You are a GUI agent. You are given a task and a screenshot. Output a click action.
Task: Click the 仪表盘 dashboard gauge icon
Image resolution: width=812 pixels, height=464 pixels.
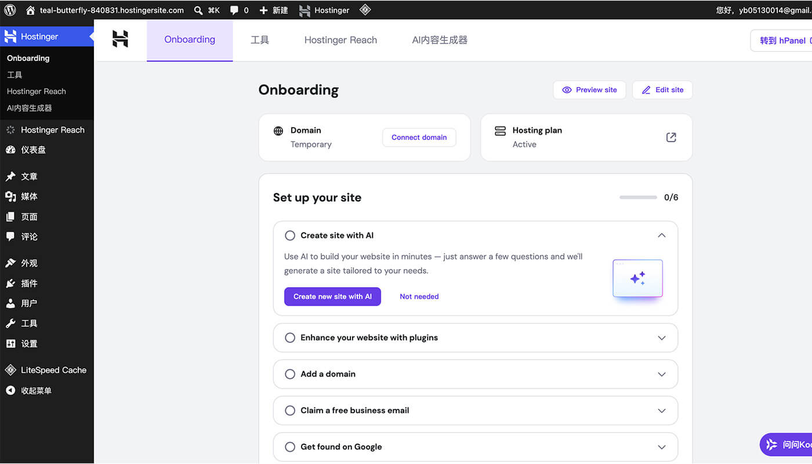click(10, 150)
